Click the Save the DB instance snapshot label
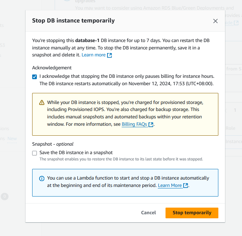 [x=76, y=153]
